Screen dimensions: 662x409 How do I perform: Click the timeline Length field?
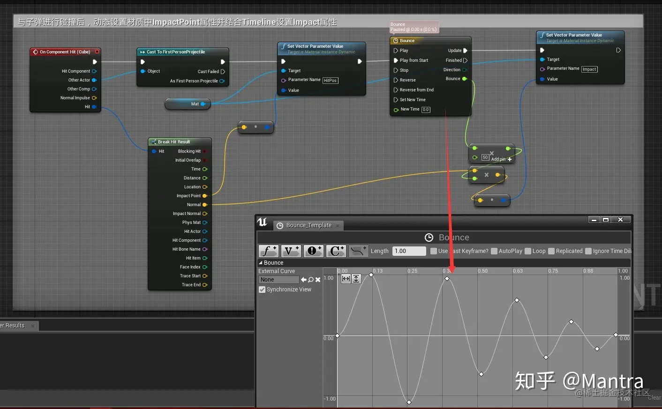point(409,251)
